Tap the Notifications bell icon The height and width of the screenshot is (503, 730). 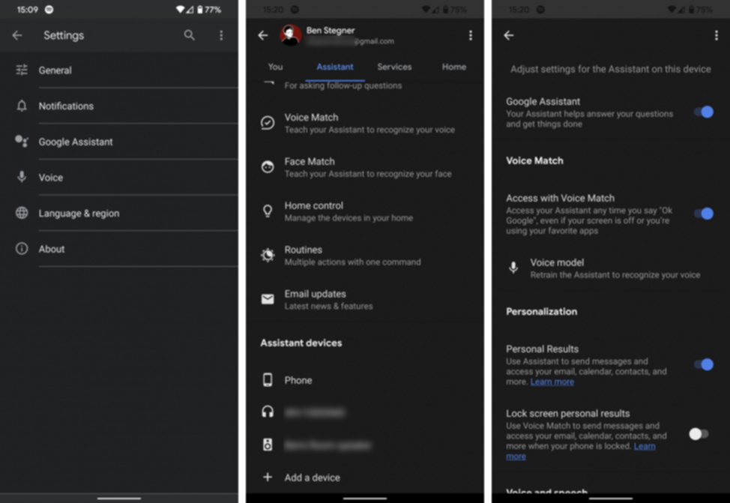coord(22,106)
